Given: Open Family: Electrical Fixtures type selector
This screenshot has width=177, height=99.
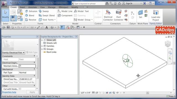Looking at the screenshot, I should click(14, 53).
